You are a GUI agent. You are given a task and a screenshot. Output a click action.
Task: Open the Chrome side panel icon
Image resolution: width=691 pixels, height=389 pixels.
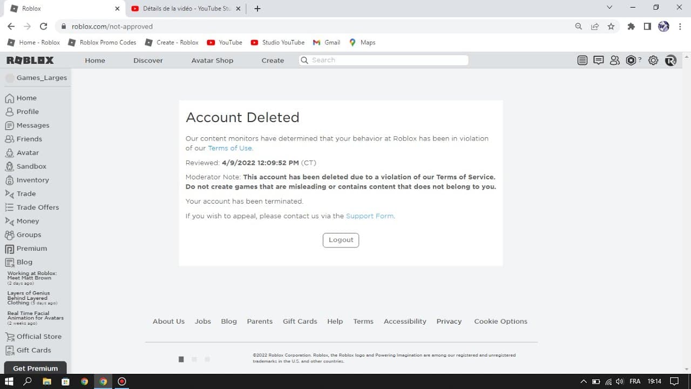(647, 26)
